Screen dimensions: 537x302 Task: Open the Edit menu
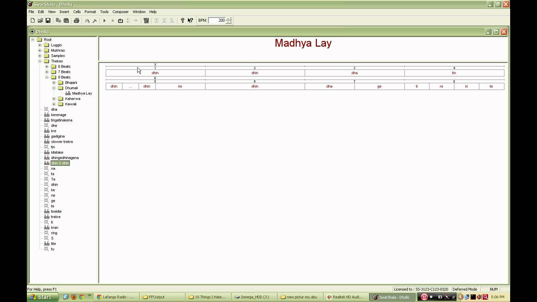(41, 12)
